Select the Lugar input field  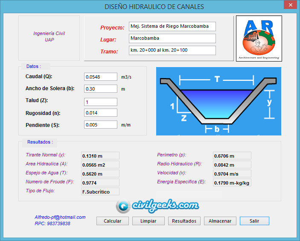172,38
